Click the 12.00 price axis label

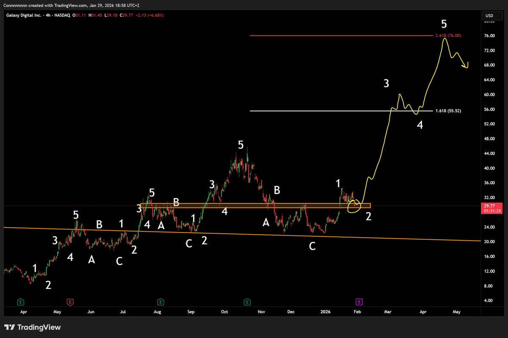489,271
